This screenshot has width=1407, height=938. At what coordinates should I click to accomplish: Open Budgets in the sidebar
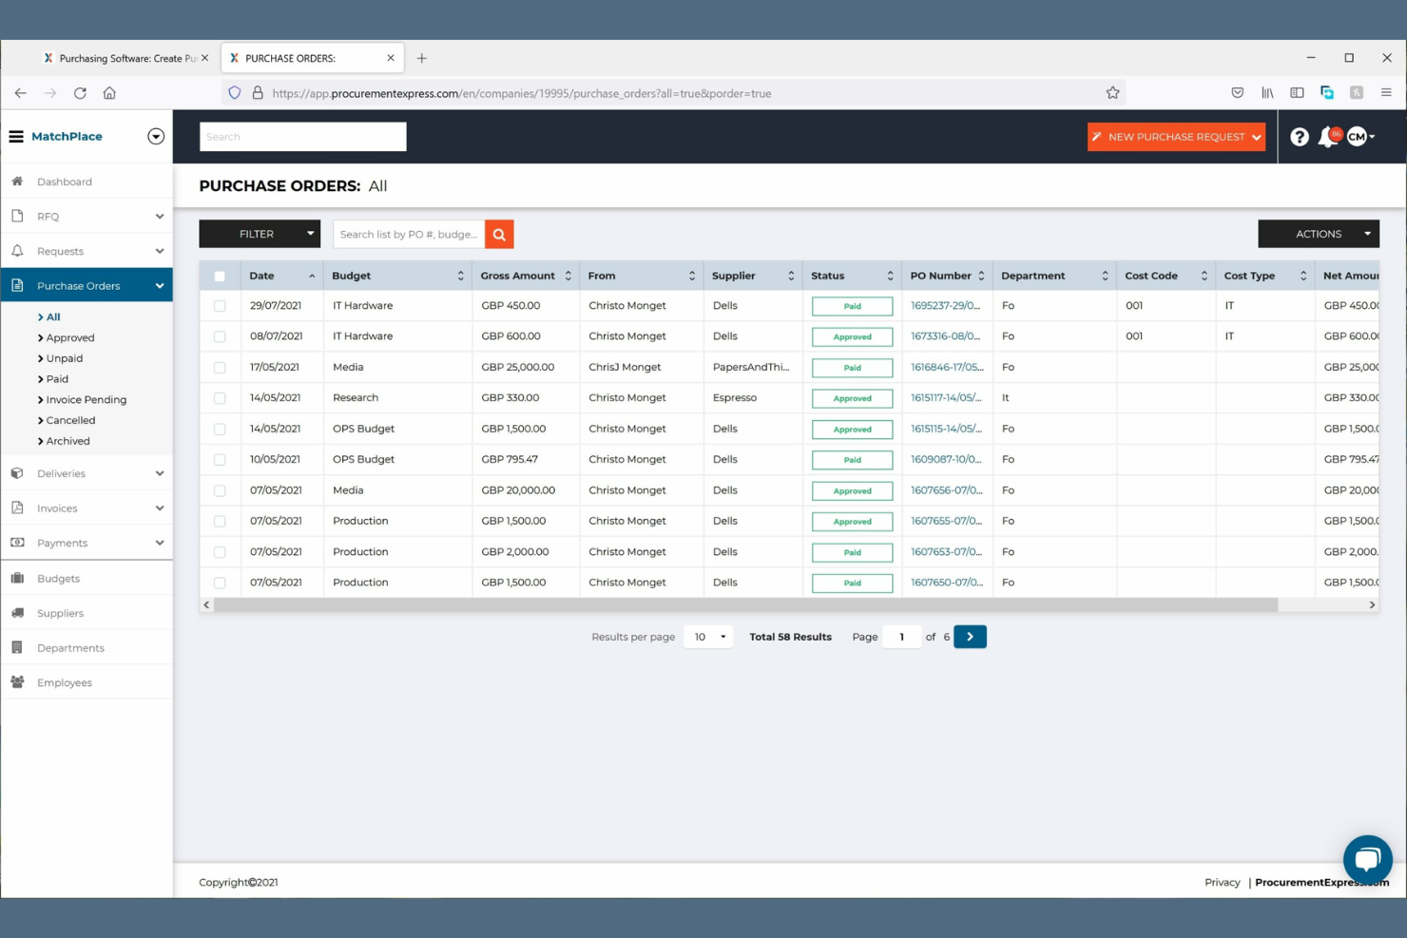pyautogui.click(x=58, y=579)
